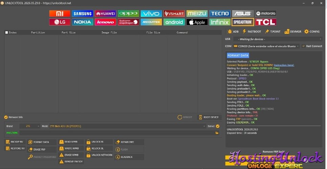Run FORMAT DATA operation
Image resolution: width=327 pixels, height=169 pixels.
pos(42,142)
